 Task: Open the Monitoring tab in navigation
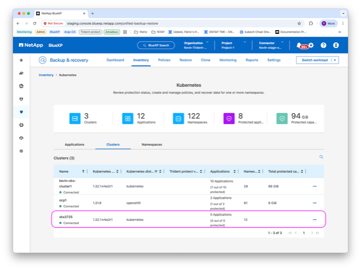228,60
